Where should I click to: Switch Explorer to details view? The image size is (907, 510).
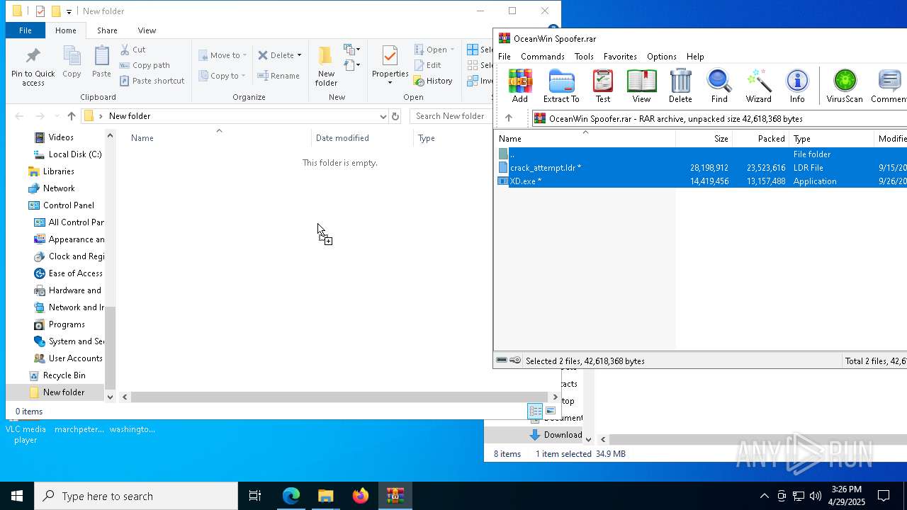[535, 411]
